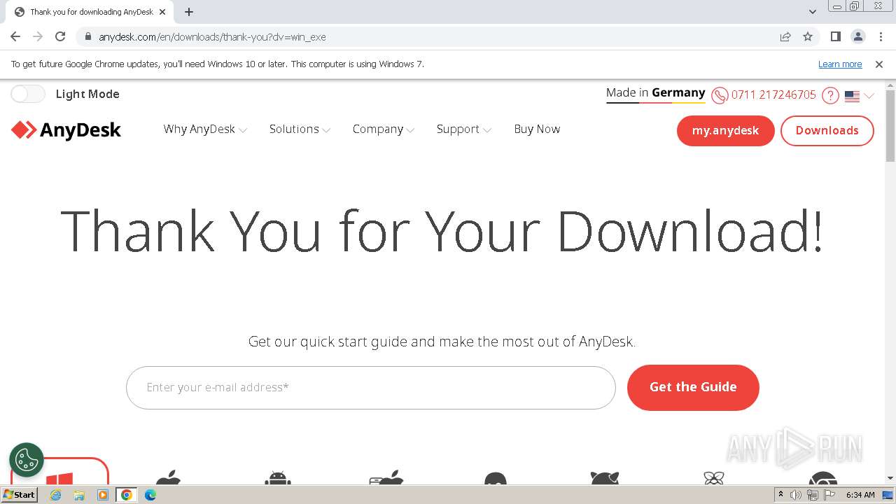Image resolution: width=896 pixels, height=504 pixels.
Task: Open the Buy Now page
Action: coord(537,129)
